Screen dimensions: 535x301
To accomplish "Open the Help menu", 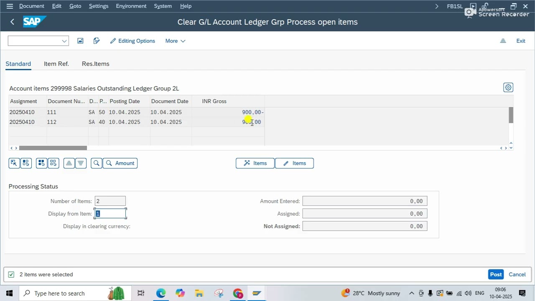I will click(x=186, y=6).
